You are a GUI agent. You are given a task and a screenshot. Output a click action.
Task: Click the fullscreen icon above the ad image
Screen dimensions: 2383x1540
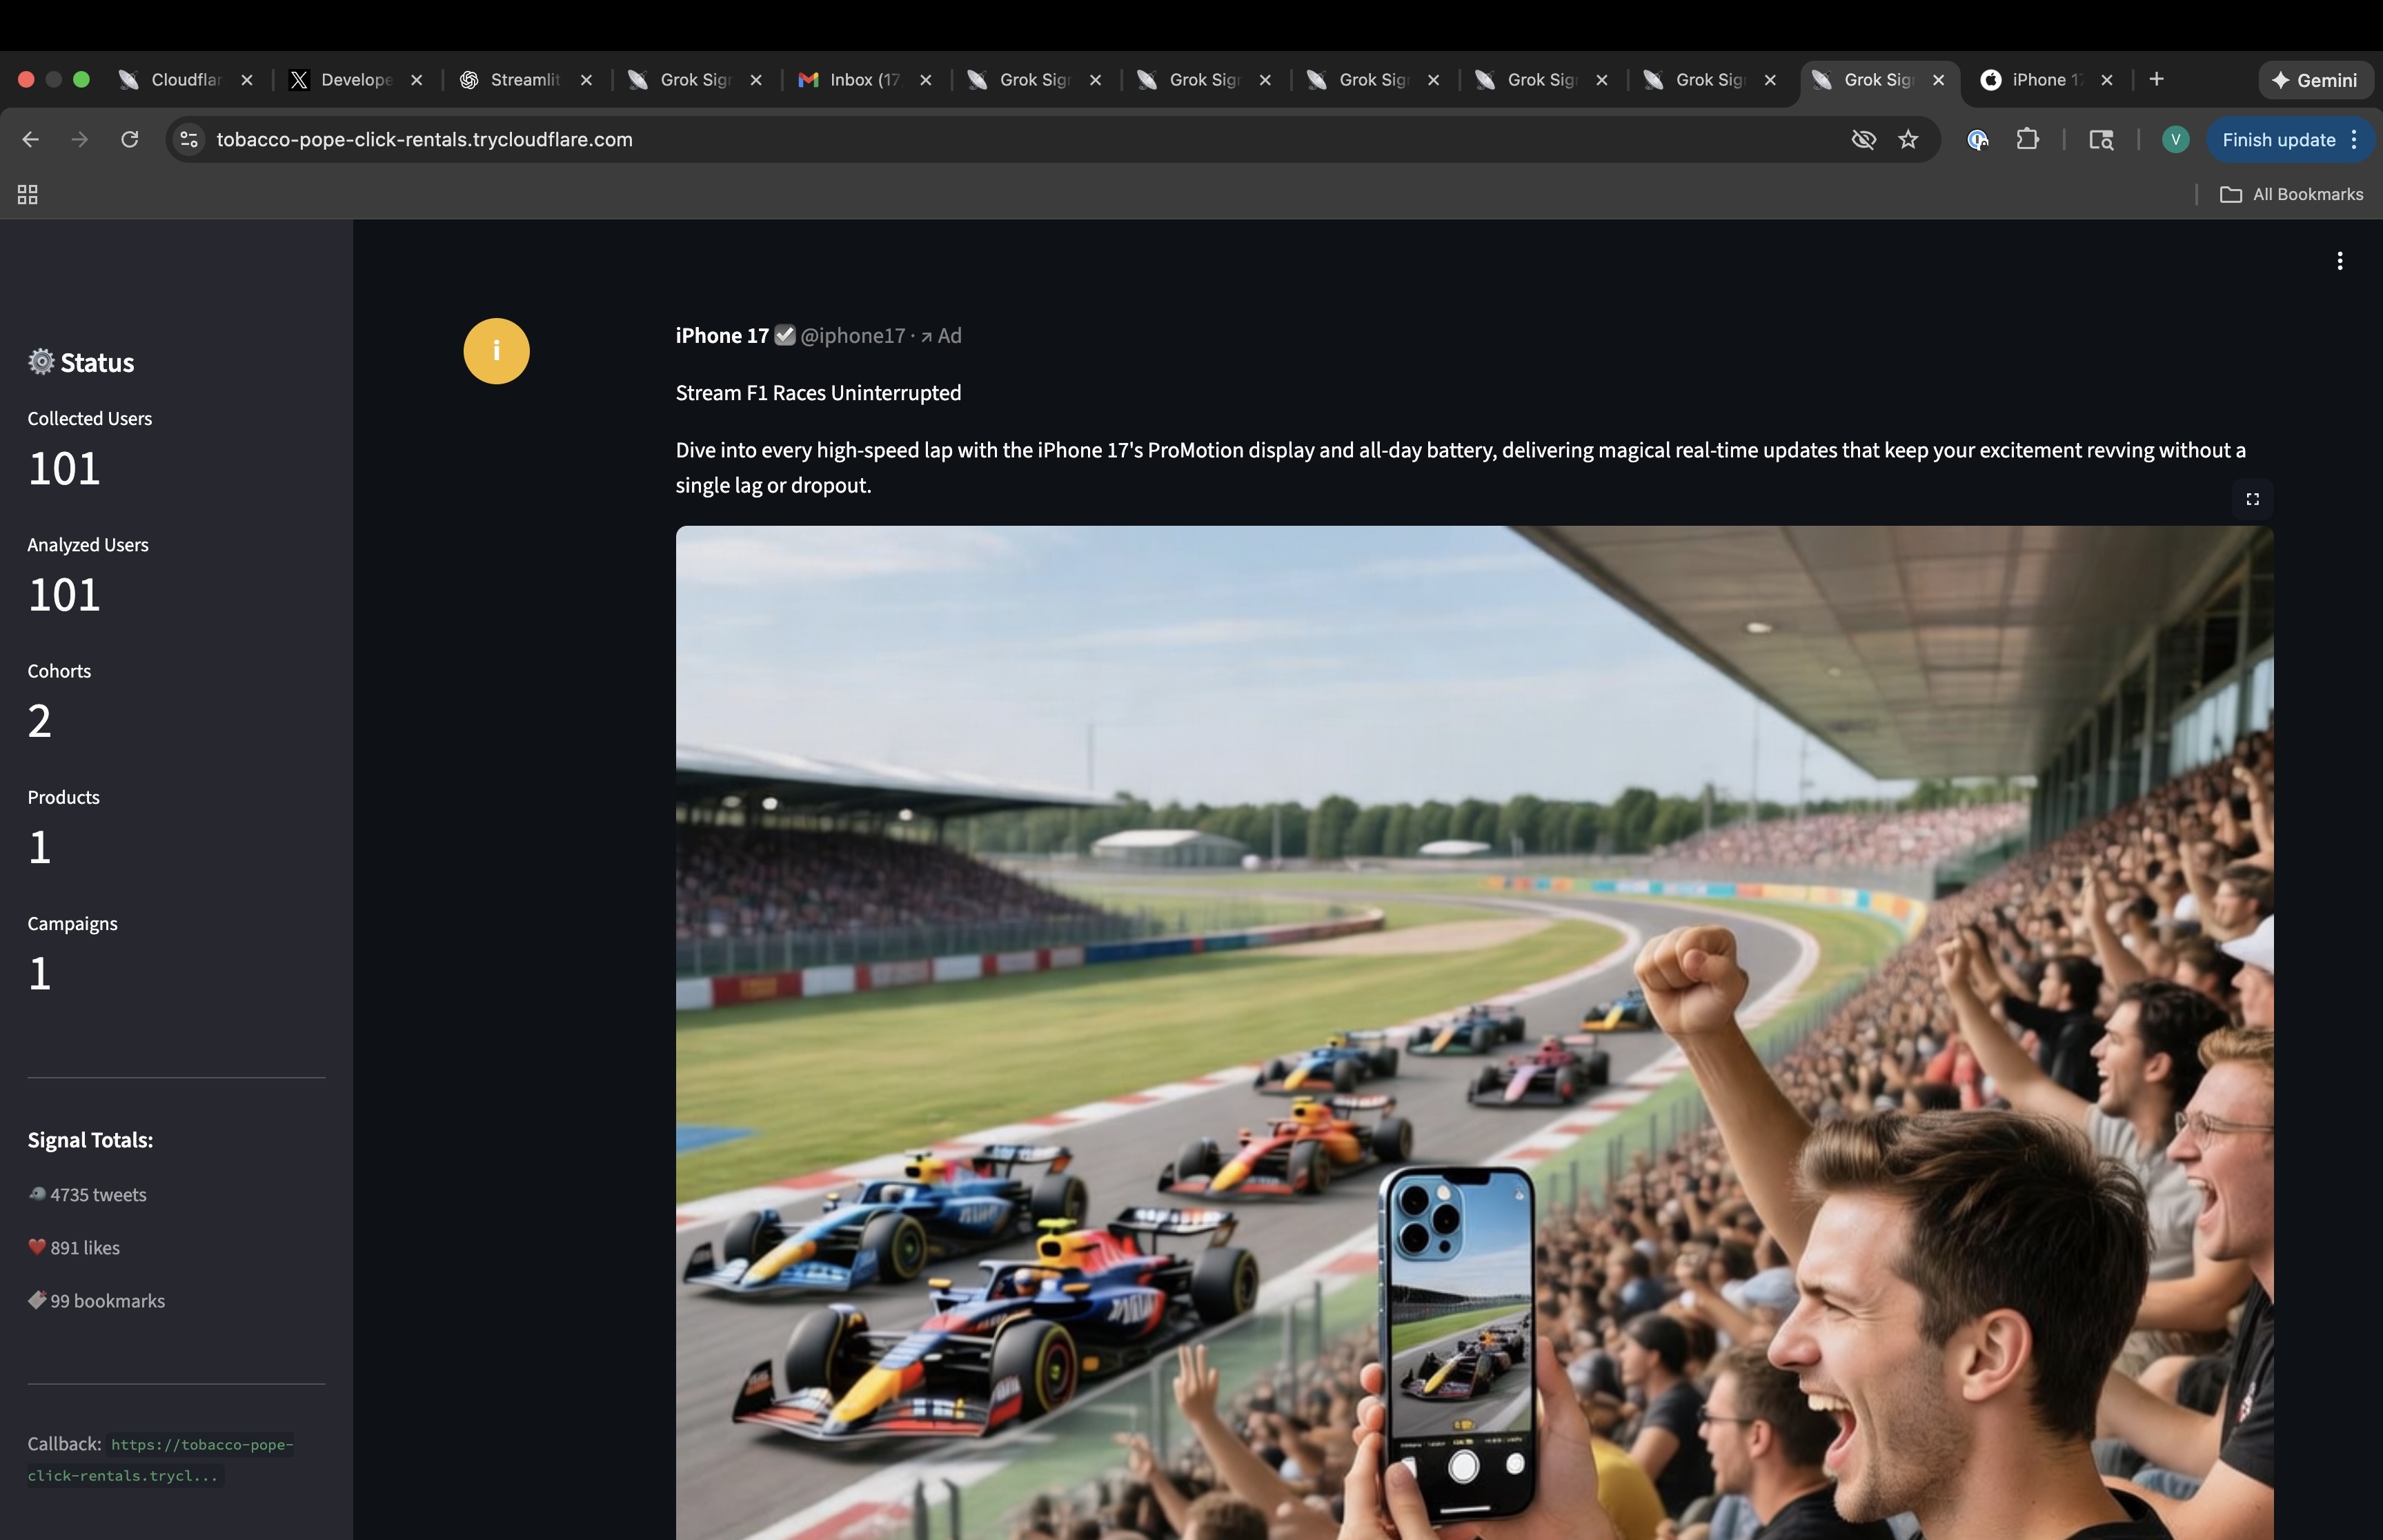pos(2252,499)
